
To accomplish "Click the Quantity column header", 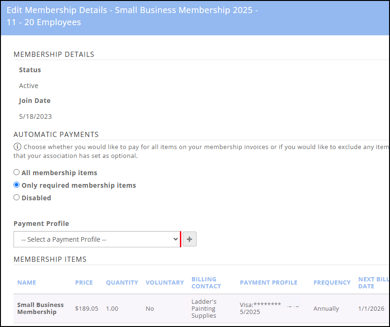I will [x=122, y=283].
